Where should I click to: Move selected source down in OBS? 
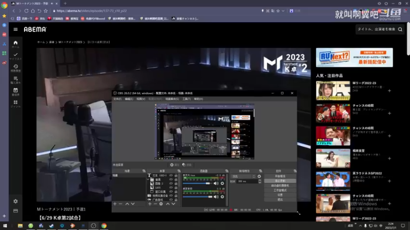click(173, 203)
